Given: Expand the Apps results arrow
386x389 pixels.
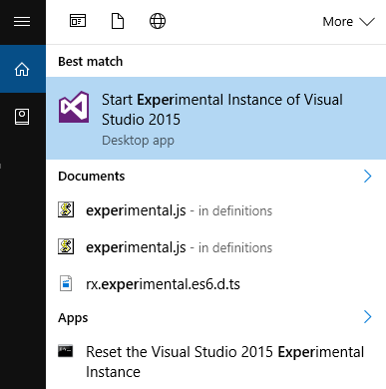Looking at the screenshot, I should (367, 317).
